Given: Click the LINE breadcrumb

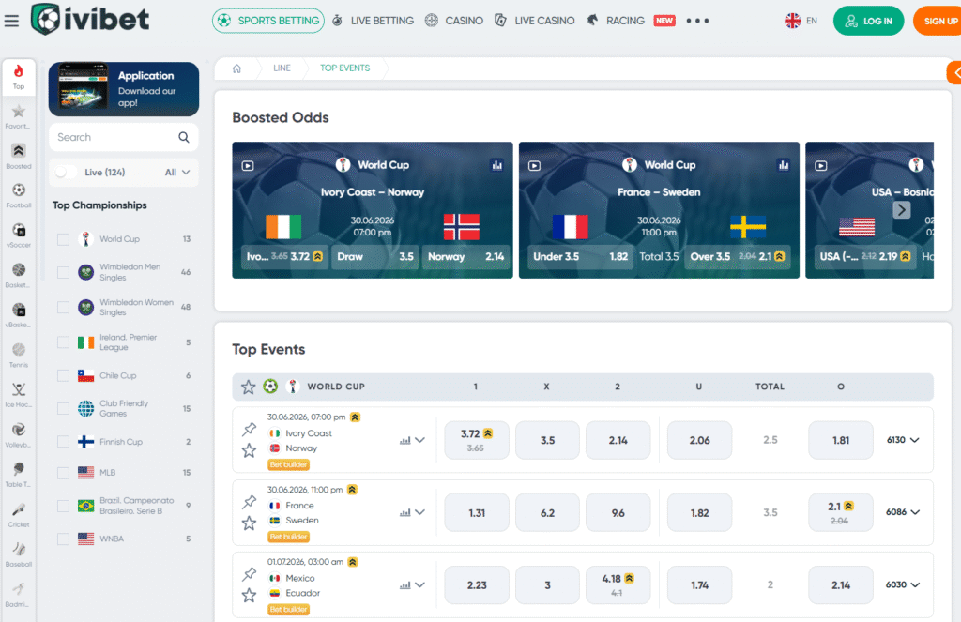Looking at the screenshot, I should tap(282, 68).
